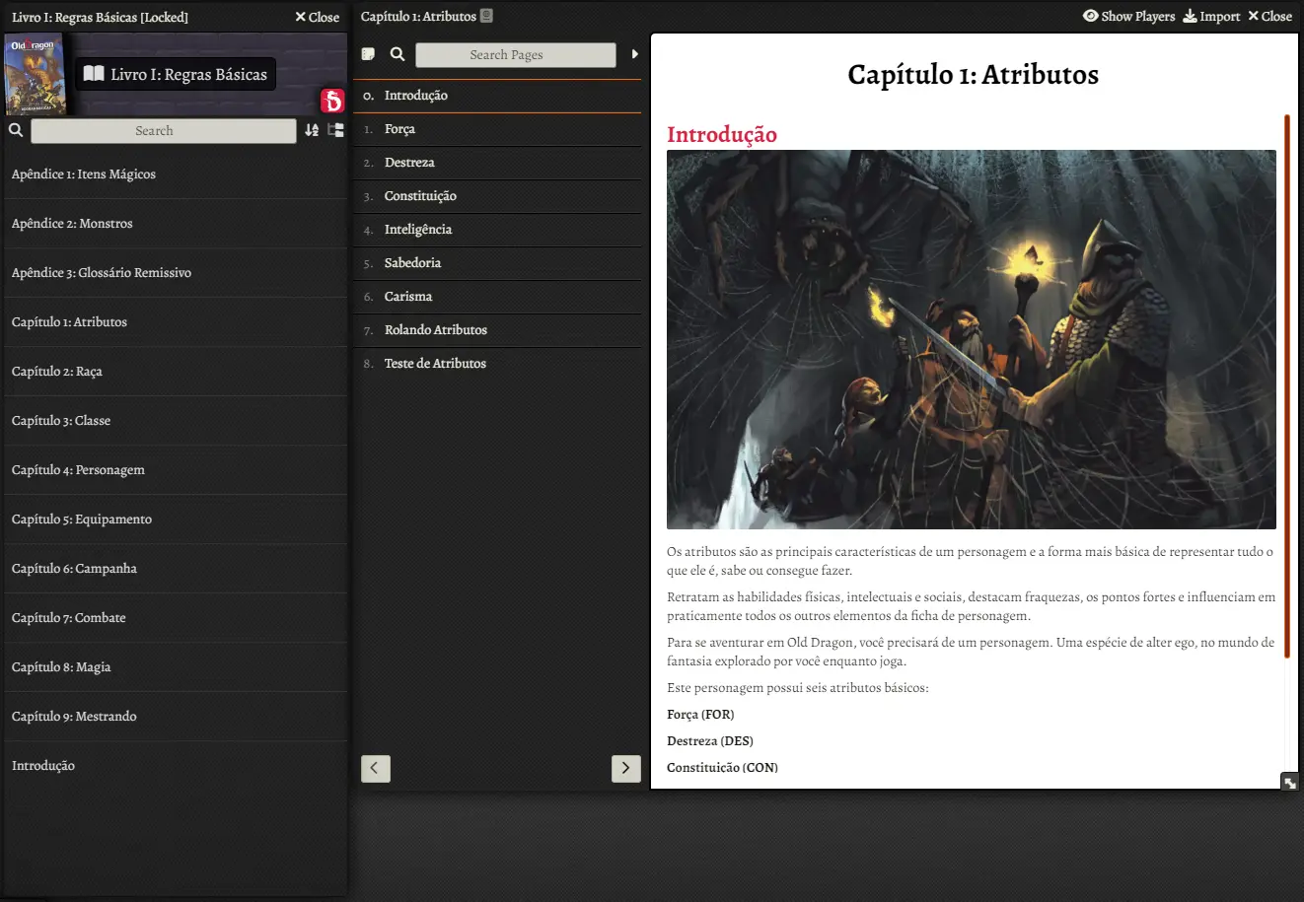This screenshot has width=1304, height=902.
Task: Open Apêndice 2: Monstros entry
Action: pos(176,224)
